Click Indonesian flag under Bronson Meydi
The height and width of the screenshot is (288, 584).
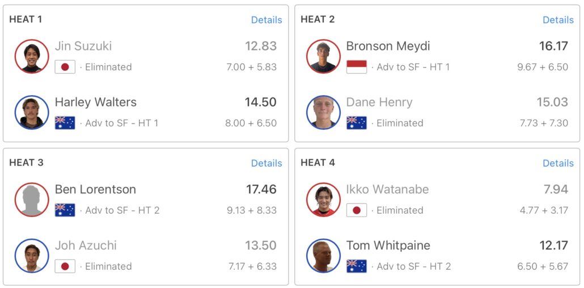(x=357, y=67)
